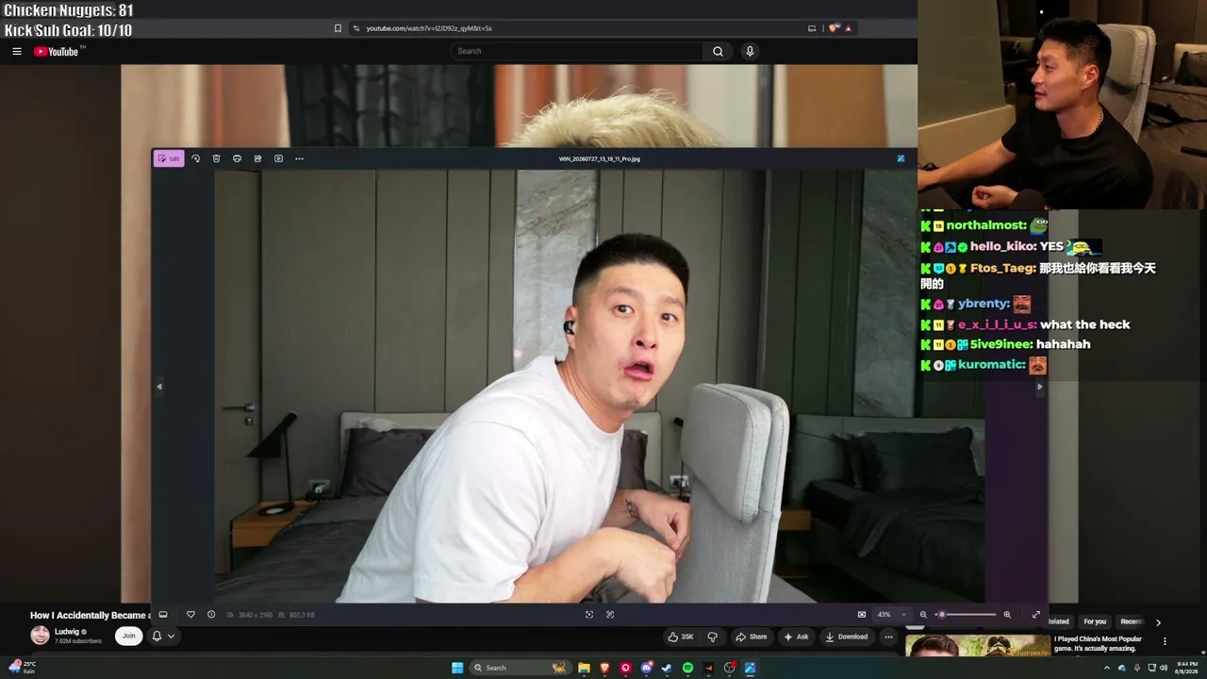Zoom out the photo
Screen dimensions: 1207x679
point(923,615)
